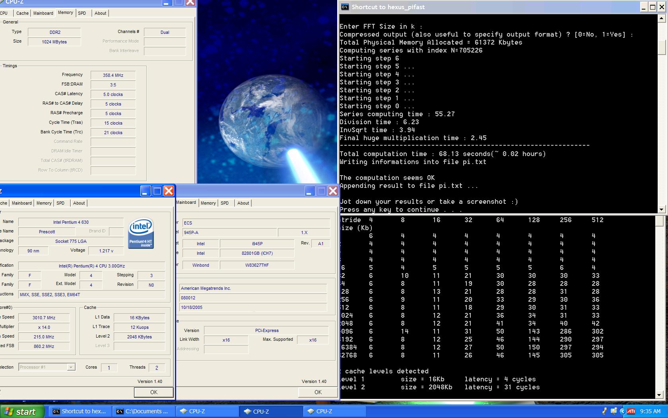Click the BIOS brand American Megatrends Inc.
The height and width of the screenshot is (418, 668).
tap(253, 288)
